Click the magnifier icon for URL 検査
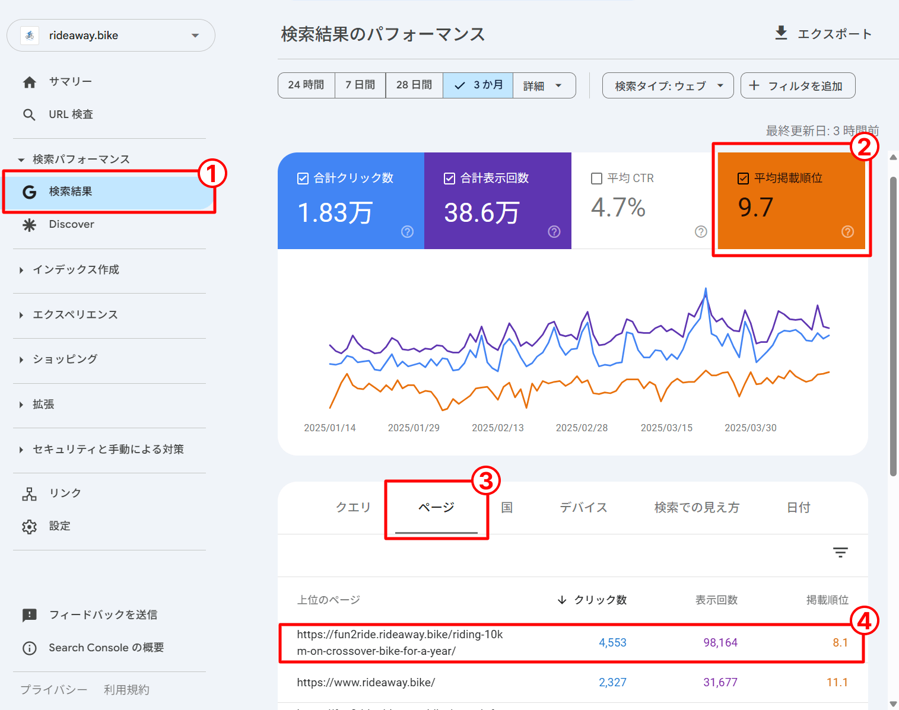 (29, 114)
